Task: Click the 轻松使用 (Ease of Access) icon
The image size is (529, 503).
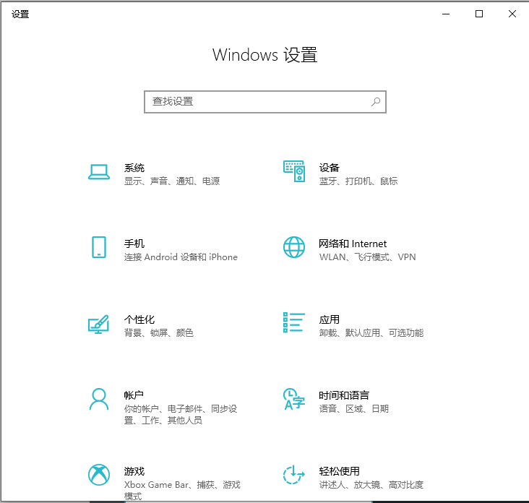Action: [293, 475]
